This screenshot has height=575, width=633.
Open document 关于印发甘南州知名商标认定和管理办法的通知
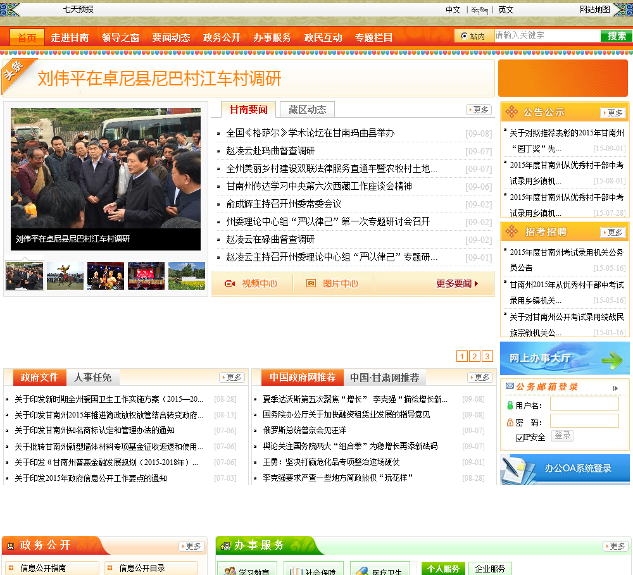point(94,431)
